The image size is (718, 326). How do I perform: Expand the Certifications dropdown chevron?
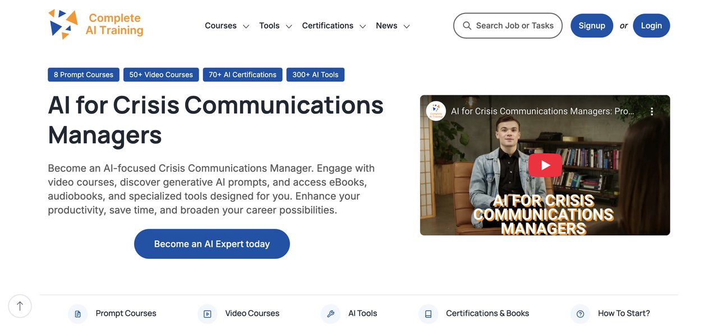point(363,26)
